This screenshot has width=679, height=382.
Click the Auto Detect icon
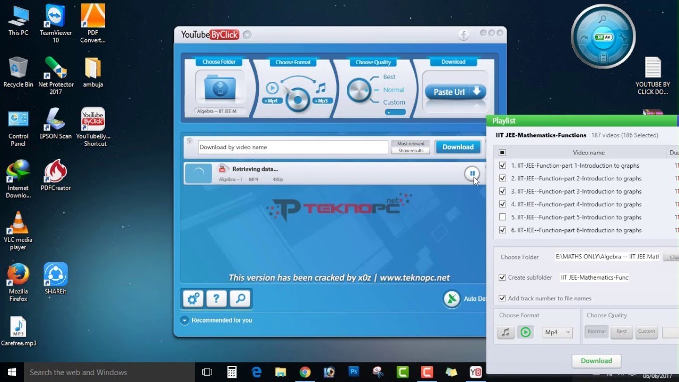(451, 299)
